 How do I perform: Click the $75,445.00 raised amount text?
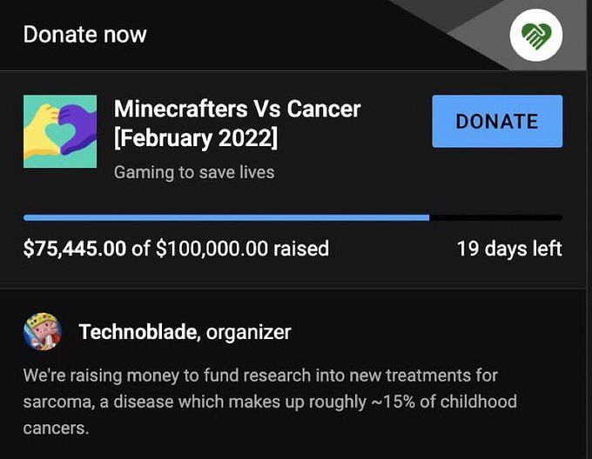[75, 249]
